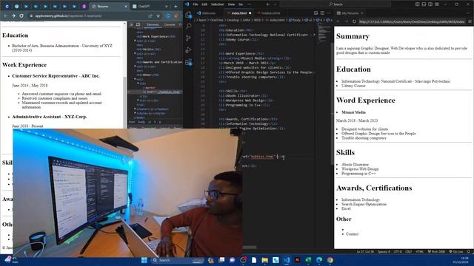
Task: Click the Chrome address bar URL
Action: coord(68,16)
